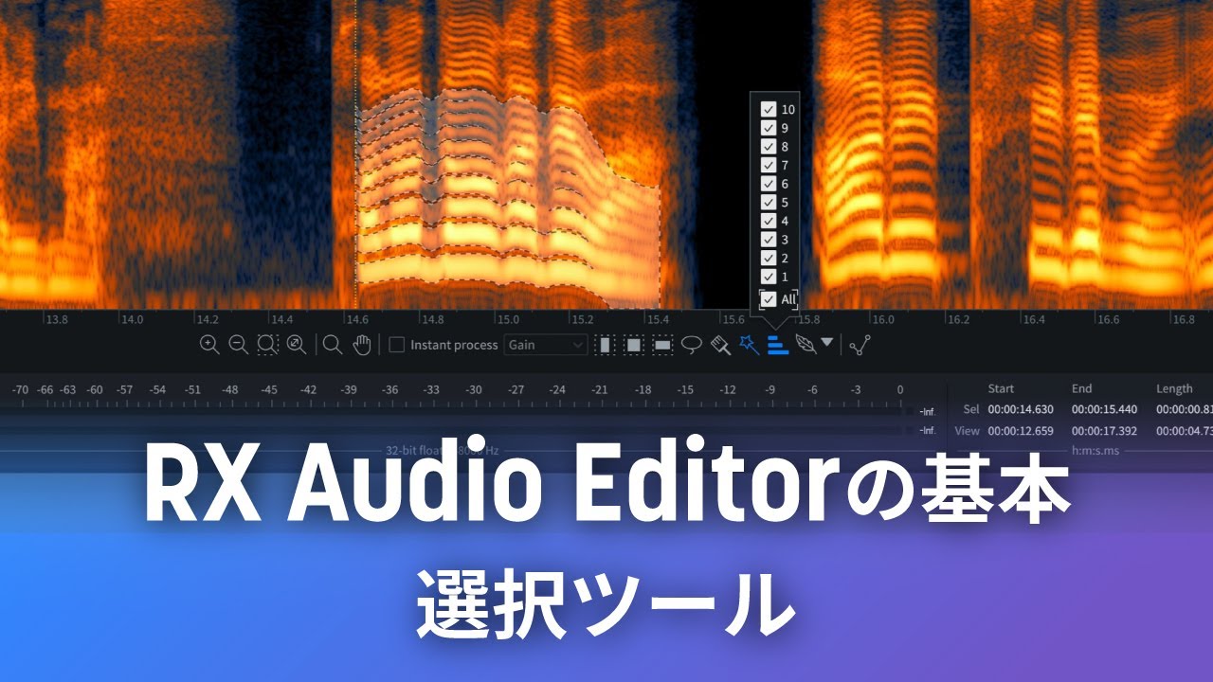This screenshot has height=682, width=1213.
Task: Click the zoom in magnifier icon
Action: tap(209, 345)
